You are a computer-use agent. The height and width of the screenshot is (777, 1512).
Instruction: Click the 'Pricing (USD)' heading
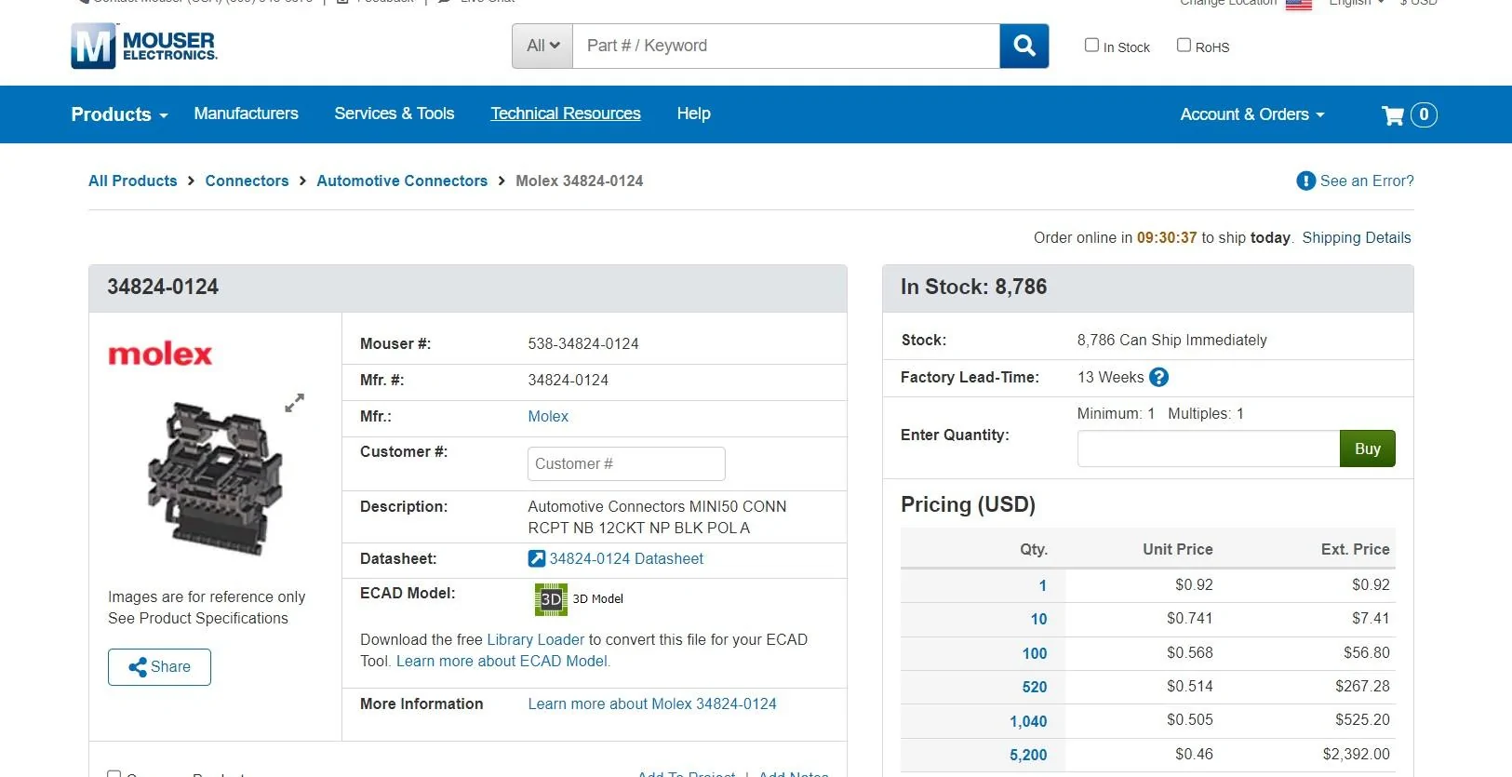(968, 504)
